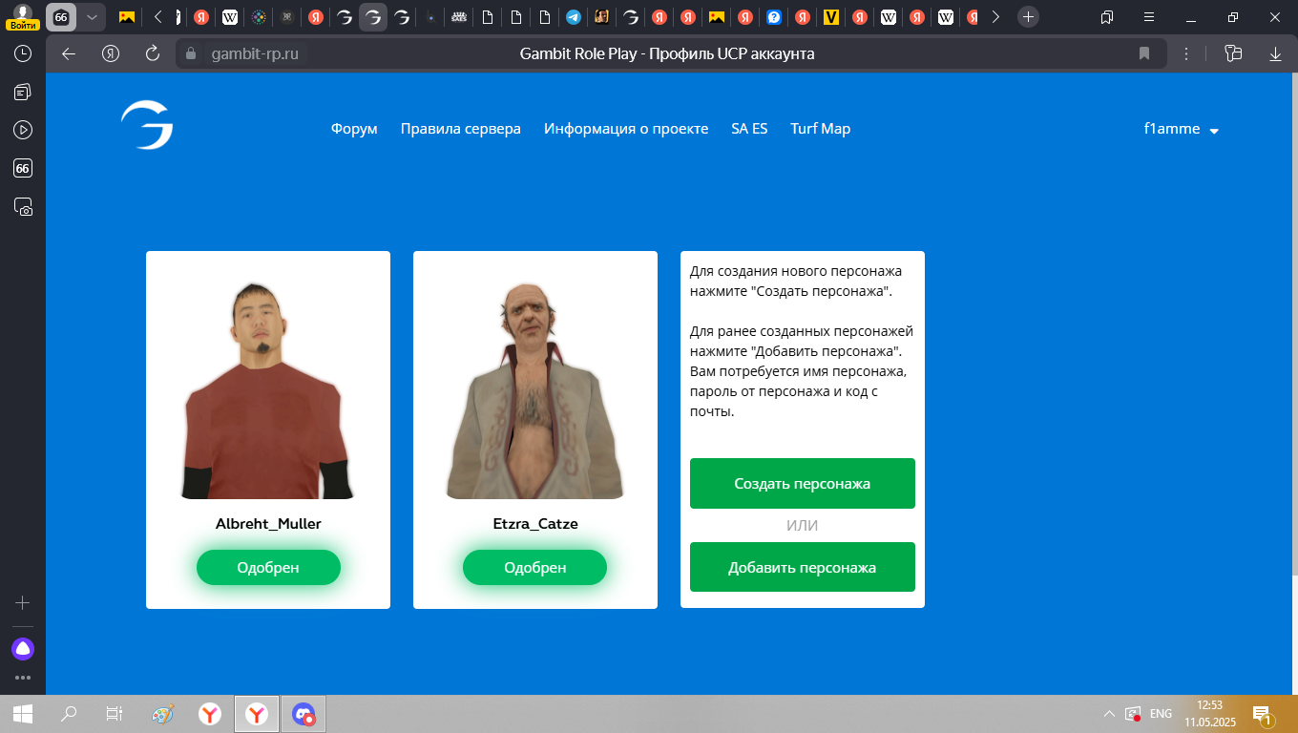The width and height of the screenshot is (1298, 733).
Task: Reload the page with refresh icon
Action: [153, 53]
